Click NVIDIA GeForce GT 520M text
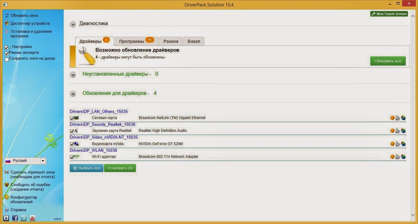The width and height of the screenshot is (418, 224). coord(161,144)
